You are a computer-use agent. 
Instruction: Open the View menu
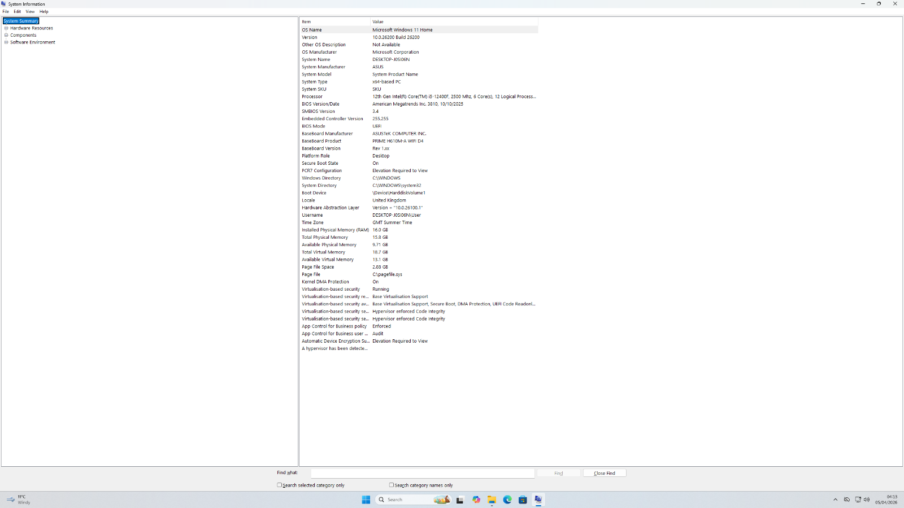click(x=30, y=11)
